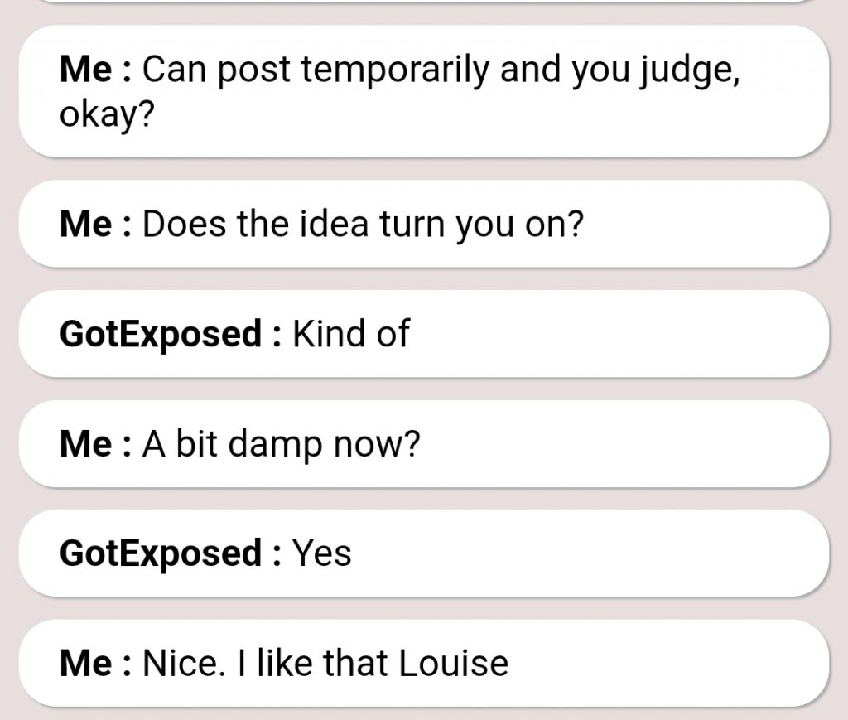Tap the "Kind of" reply text
Screen dimensions: 848x720
pyautogui.click(x=351, y=334)
